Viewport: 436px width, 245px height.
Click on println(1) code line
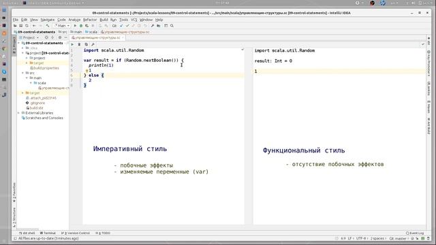tap(101, 65)
